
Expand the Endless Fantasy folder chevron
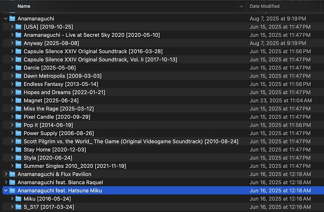point(12,84)
